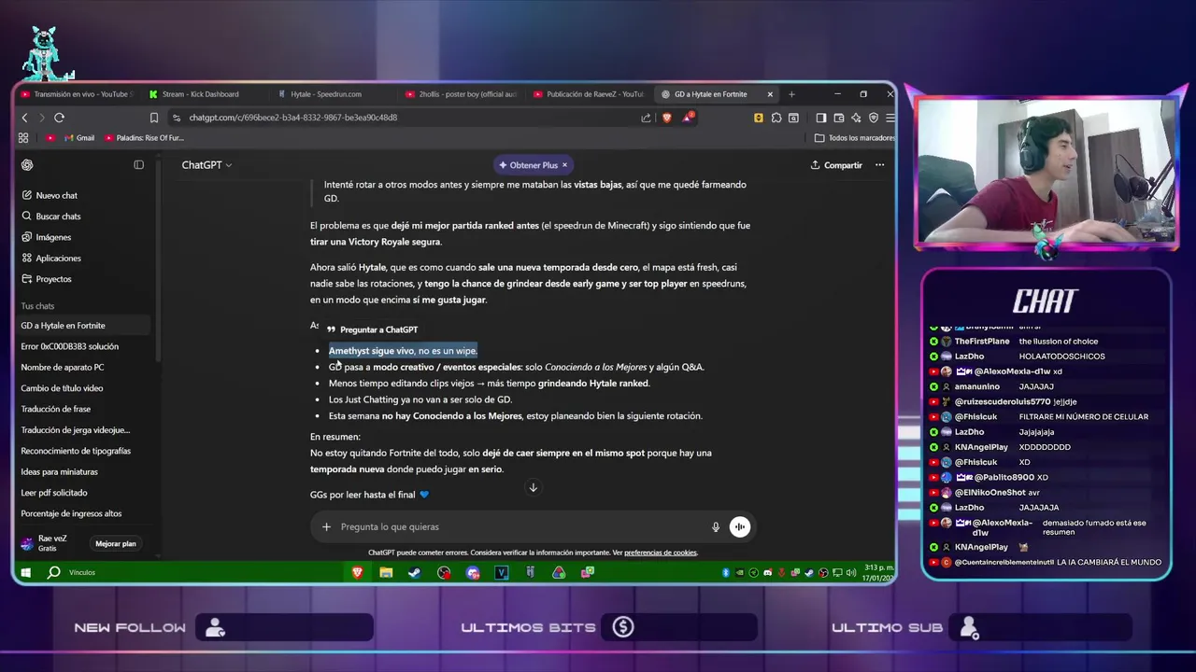Open the Gmail bookmark

point(78,138)
